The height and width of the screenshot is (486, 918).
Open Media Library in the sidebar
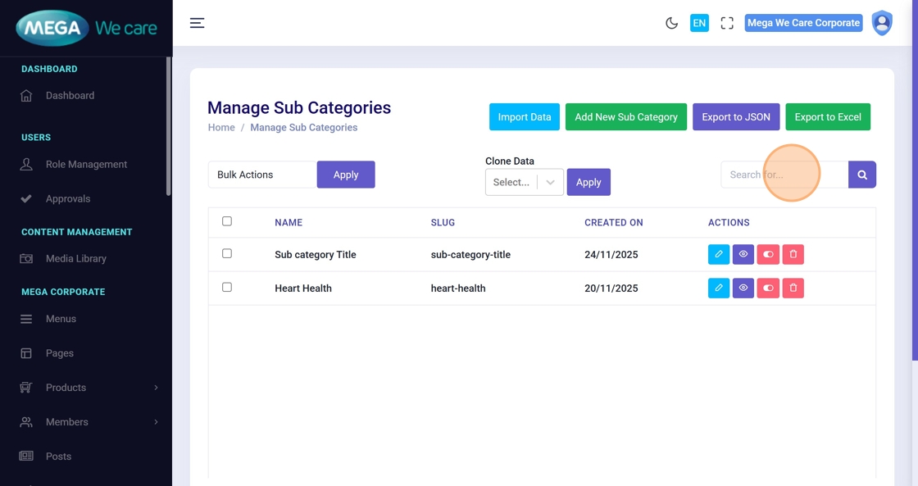[x=75, y=259]
